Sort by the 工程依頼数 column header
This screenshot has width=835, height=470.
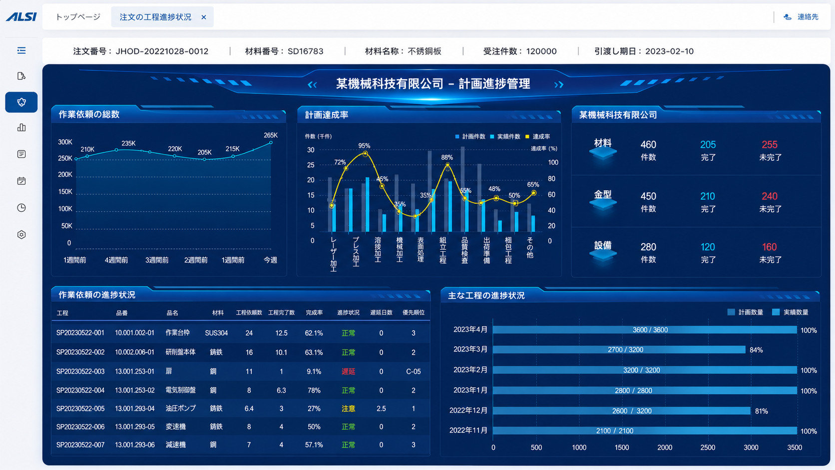pos(249,313)
